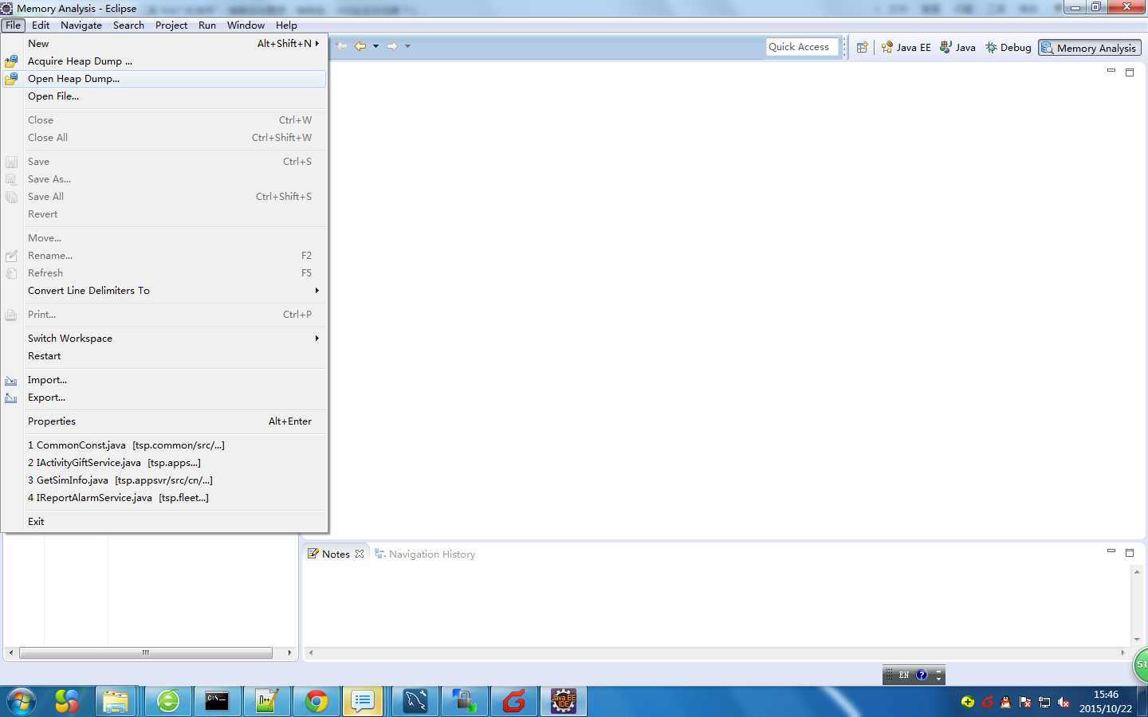Click the Notes panel vertical scrollbar down arrow
Screen dimensions: 1148x717
tap(1137, 639)
